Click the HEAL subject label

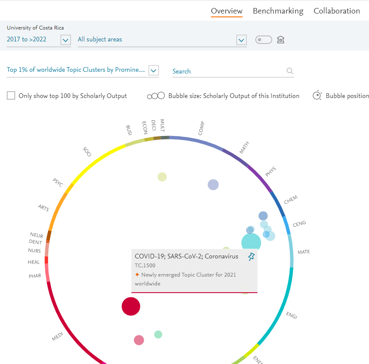coord(34,262)
